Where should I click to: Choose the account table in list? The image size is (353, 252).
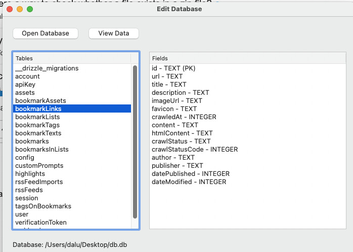[x=27, y=77]
